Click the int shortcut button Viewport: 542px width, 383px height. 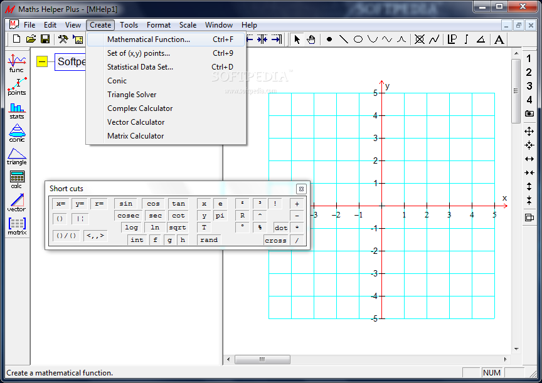(x=137, y=240)
